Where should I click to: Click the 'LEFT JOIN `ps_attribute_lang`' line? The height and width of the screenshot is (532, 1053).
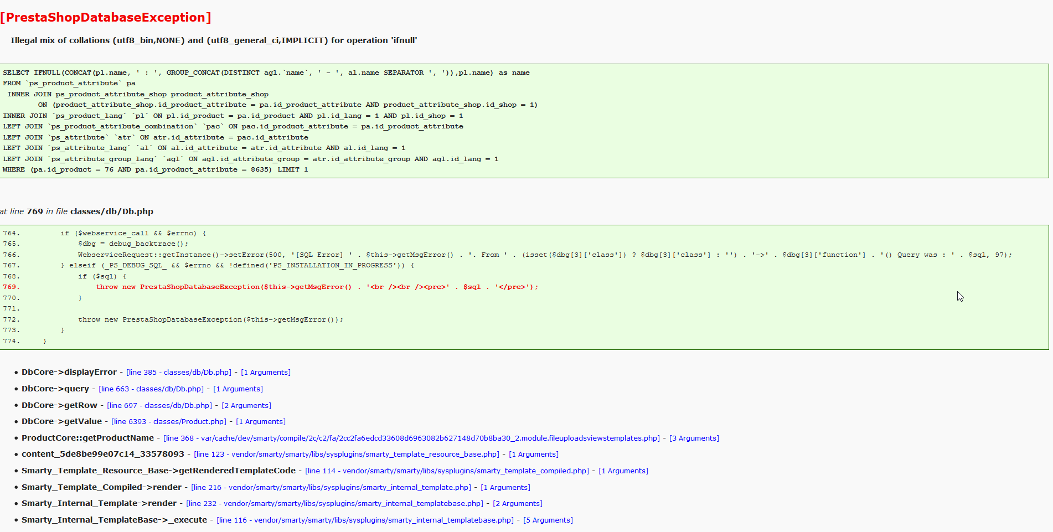point(204,148)
